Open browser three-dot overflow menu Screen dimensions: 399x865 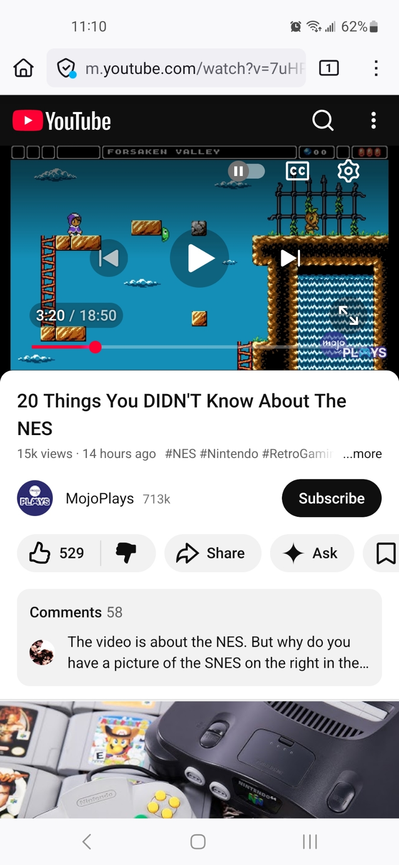click(376, 68)
